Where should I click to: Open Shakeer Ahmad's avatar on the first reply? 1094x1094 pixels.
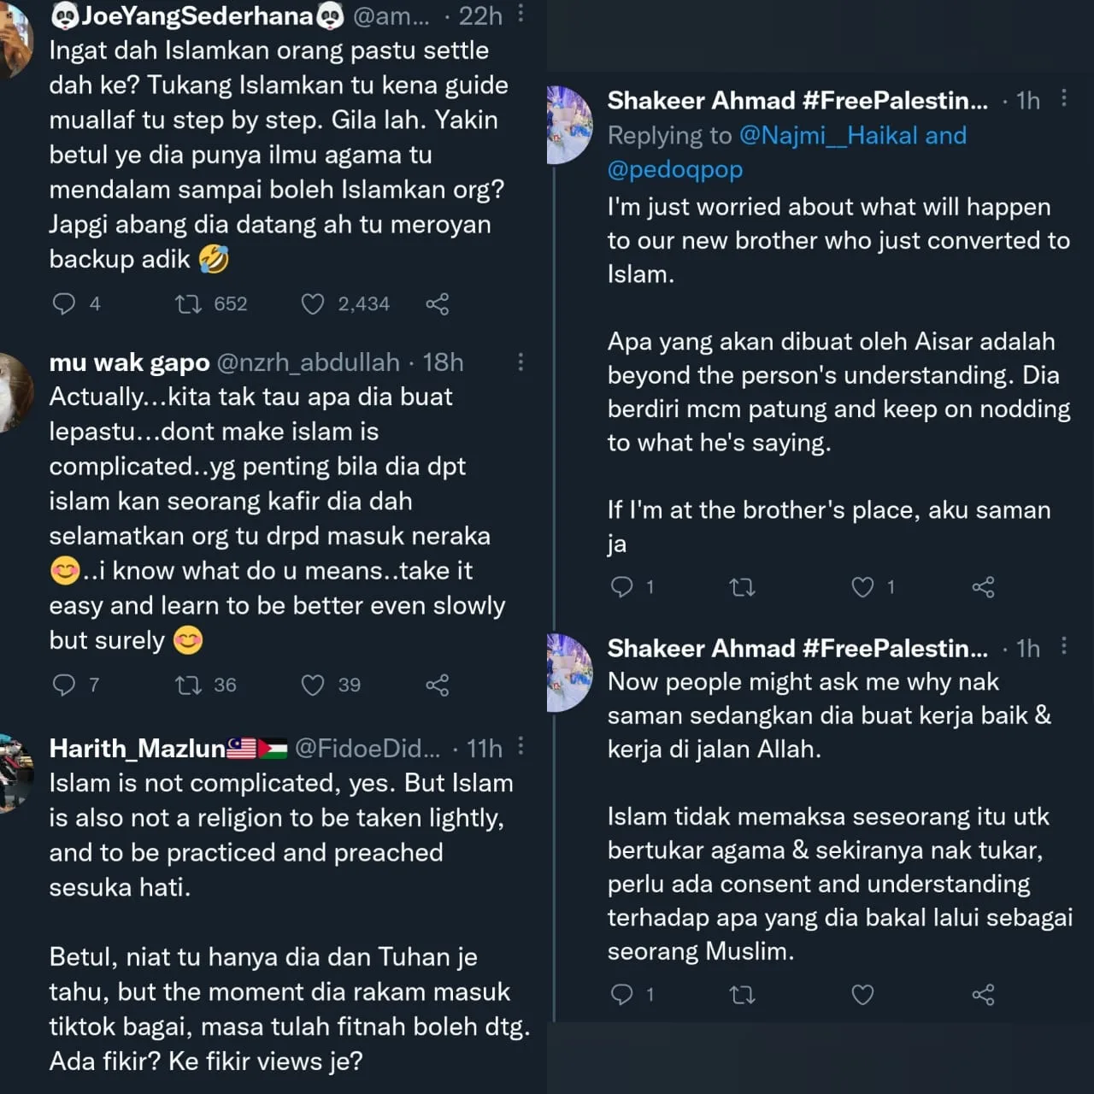pyautogui.click(x=569, y=125)
